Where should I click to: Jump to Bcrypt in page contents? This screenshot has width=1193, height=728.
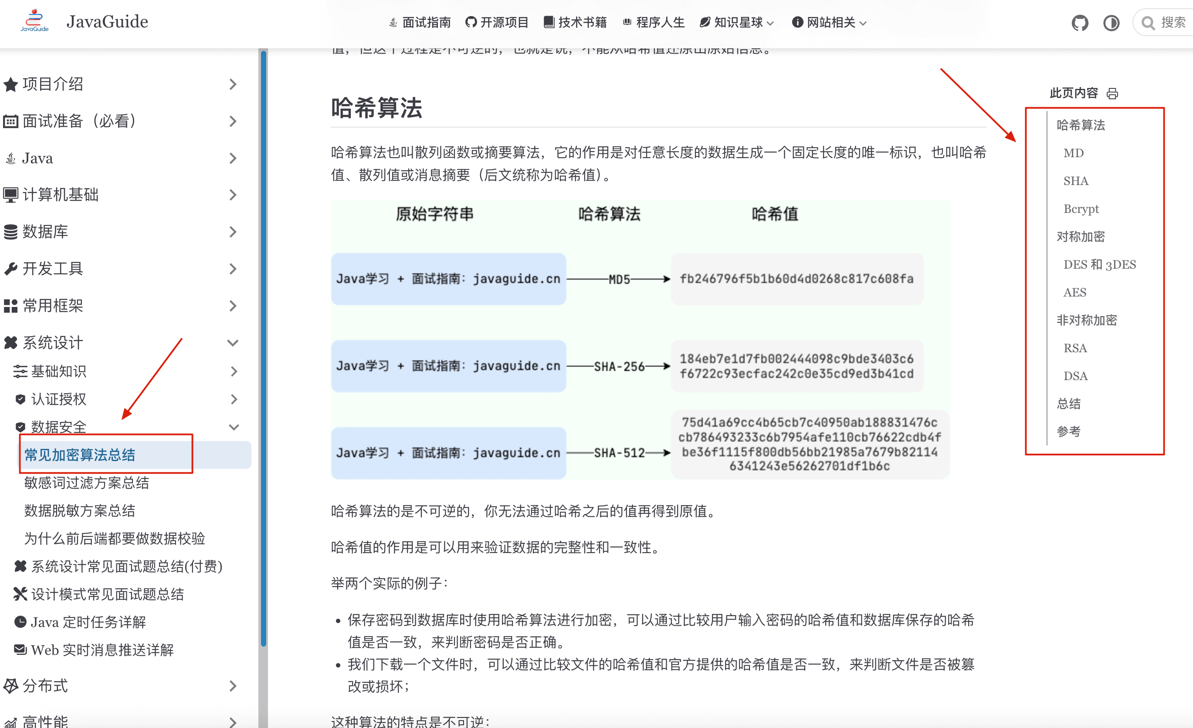pyautogui.click(x=1081, y=209)
